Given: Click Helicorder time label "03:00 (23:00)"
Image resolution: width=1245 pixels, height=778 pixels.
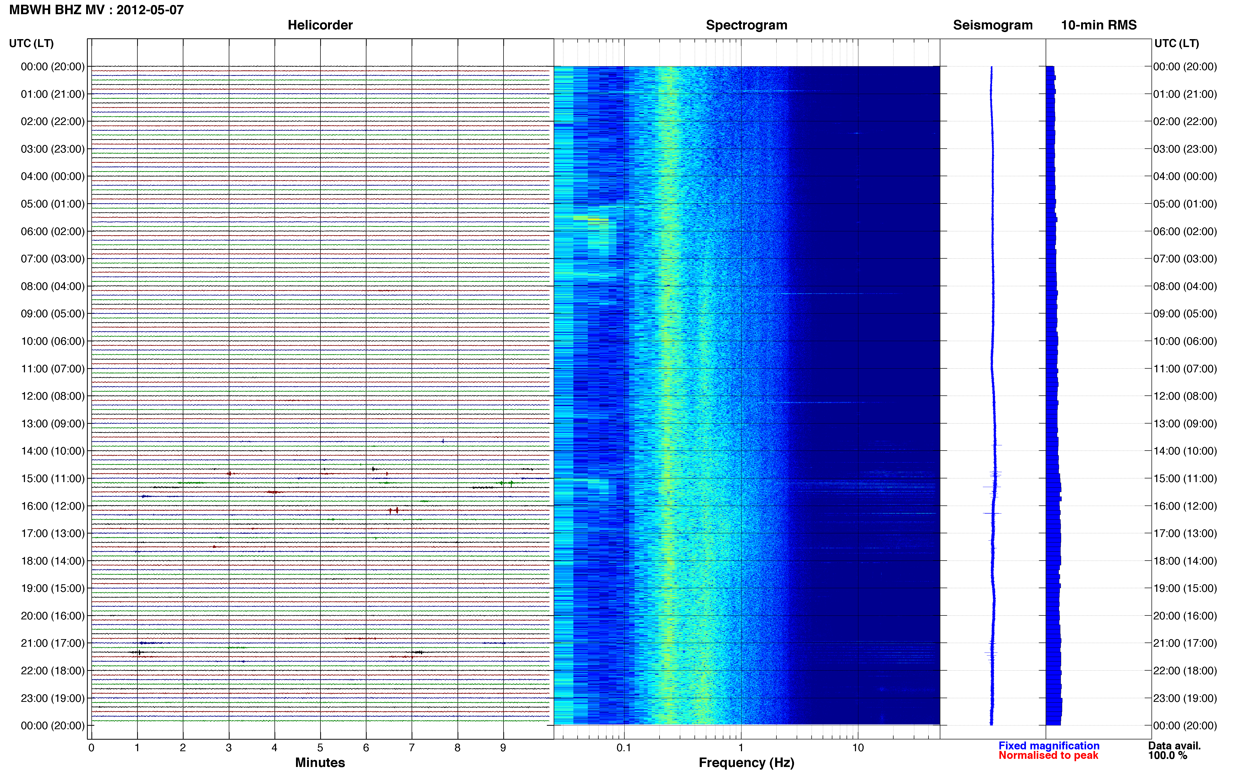Looking at the screenshot, I should tap(53, 149).
